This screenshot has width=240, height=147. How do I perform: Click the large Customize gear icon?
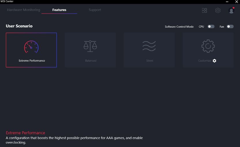pyautogui.click(x=208, y=46)
